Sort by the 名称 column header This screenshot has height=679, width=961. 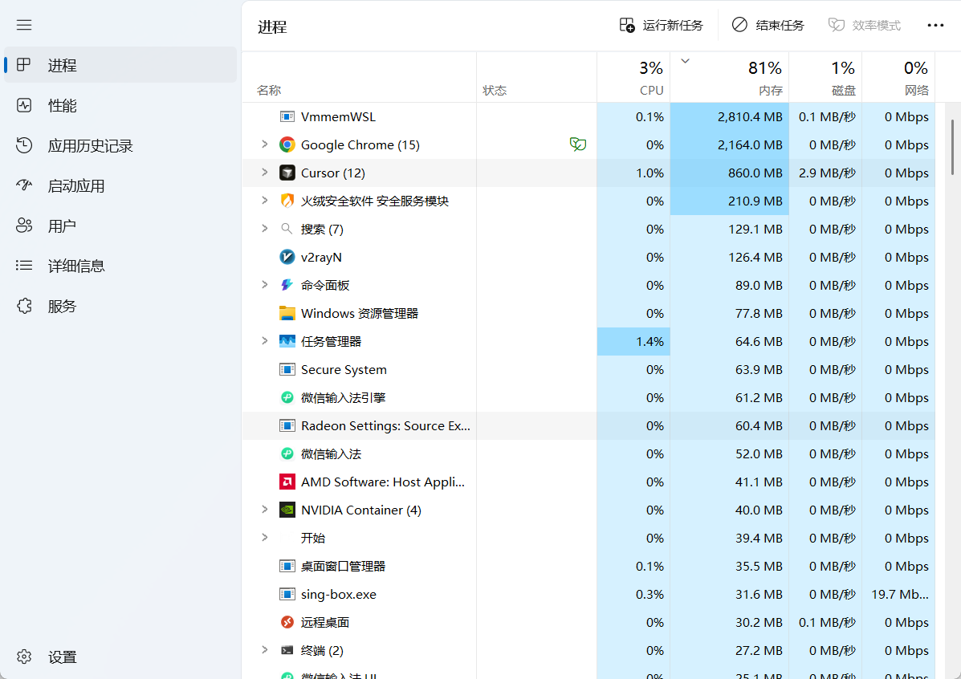point(359,77)
